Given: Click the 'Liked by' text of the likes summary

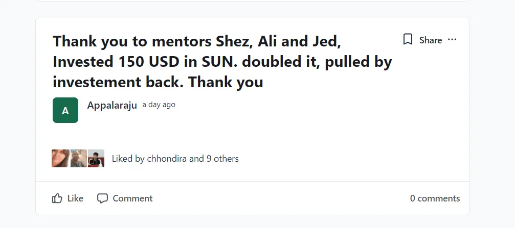Looking at the screenshot, I should 128,159.
